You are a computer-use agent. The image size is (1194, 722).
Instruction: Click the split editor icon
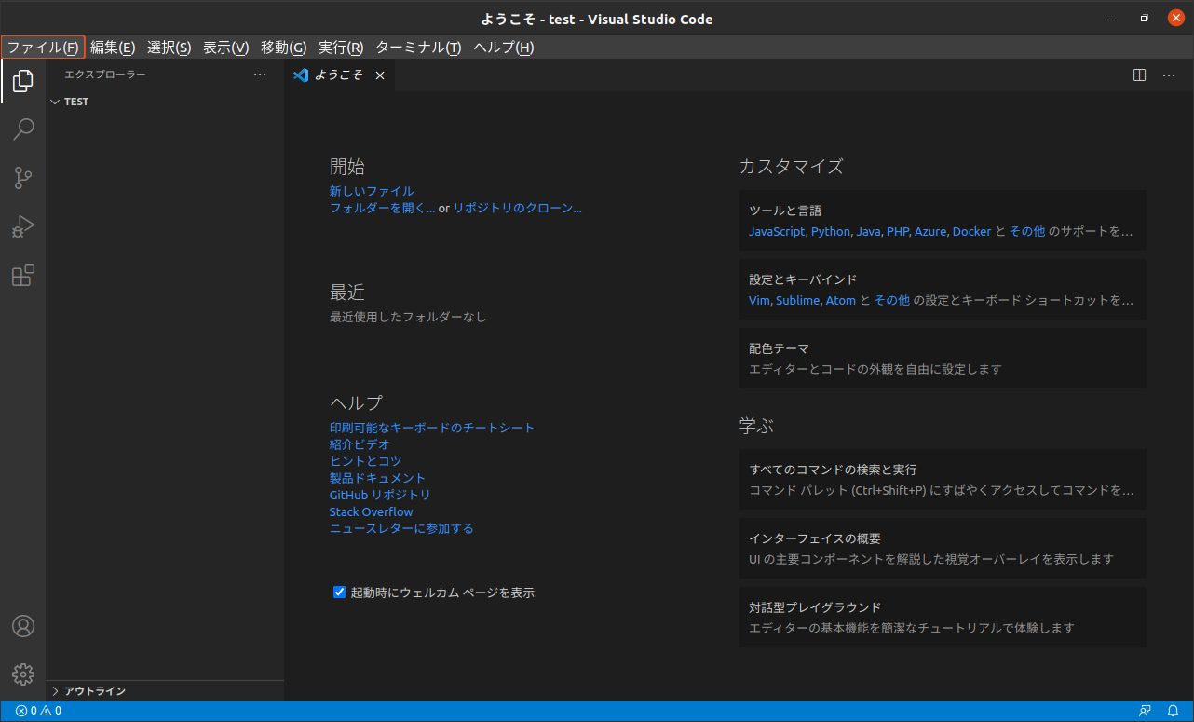[x=1139, y=75]
